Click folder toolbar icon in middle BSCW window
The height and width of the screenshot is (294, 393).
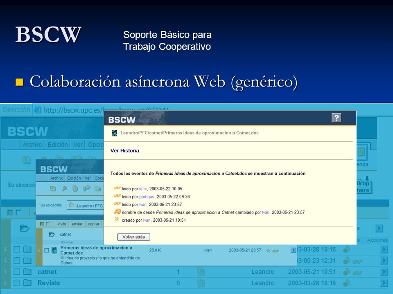click(98, 189)
